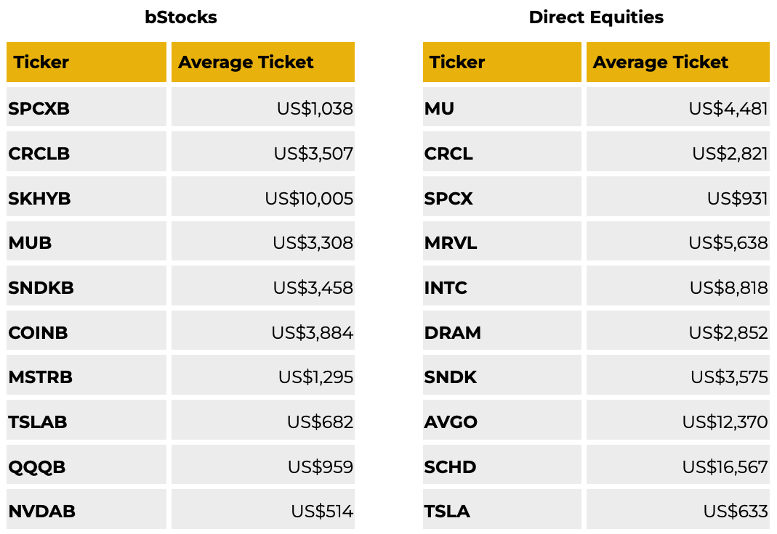Select the SPCXB ticker cell
The width and height of the screenshot is (777, 534).
point(86,107)
